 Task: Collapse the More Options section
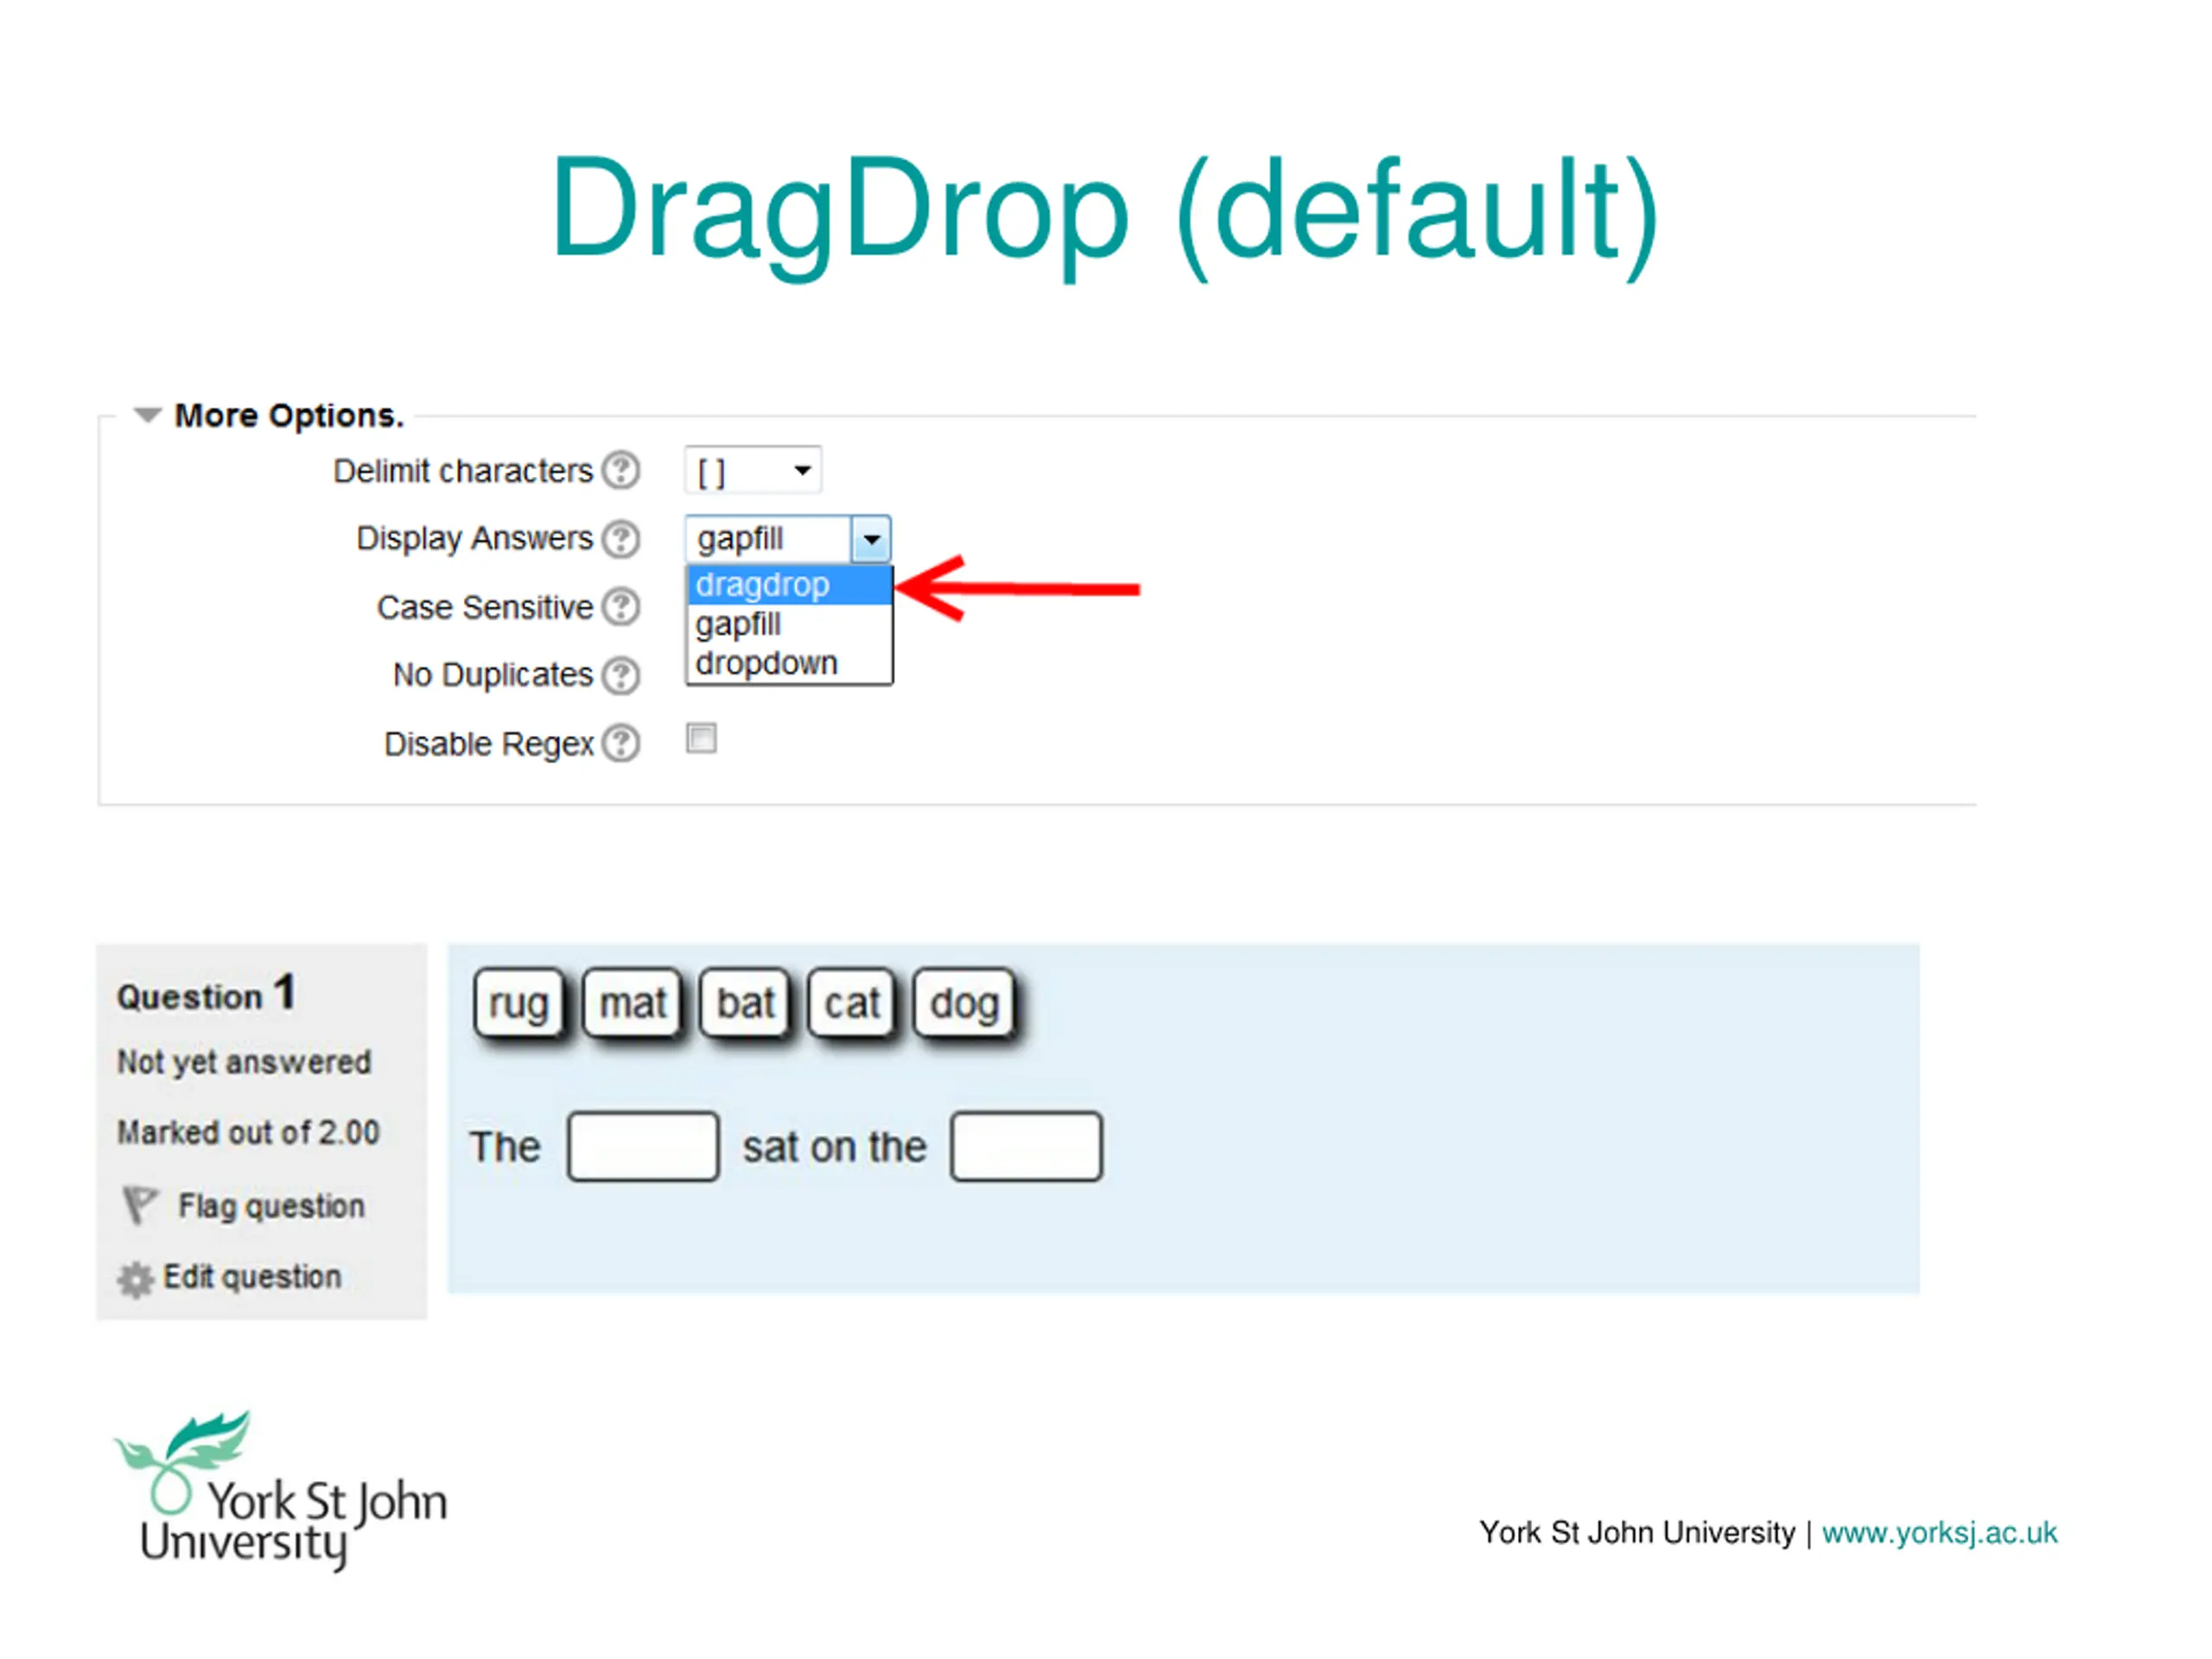click(x=148, y=415)
